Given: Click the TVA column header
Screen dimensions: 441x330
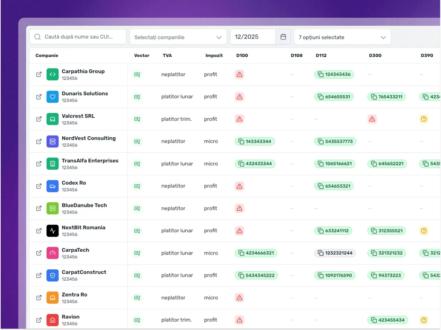Looking at the screenshot, I should pyautogui.click(x=167, y=56).
